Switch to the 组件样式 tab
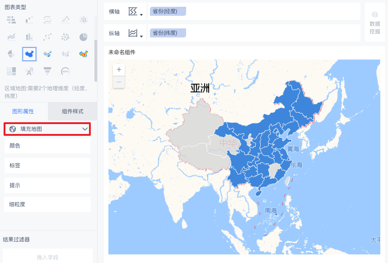 tap(73, 111)
